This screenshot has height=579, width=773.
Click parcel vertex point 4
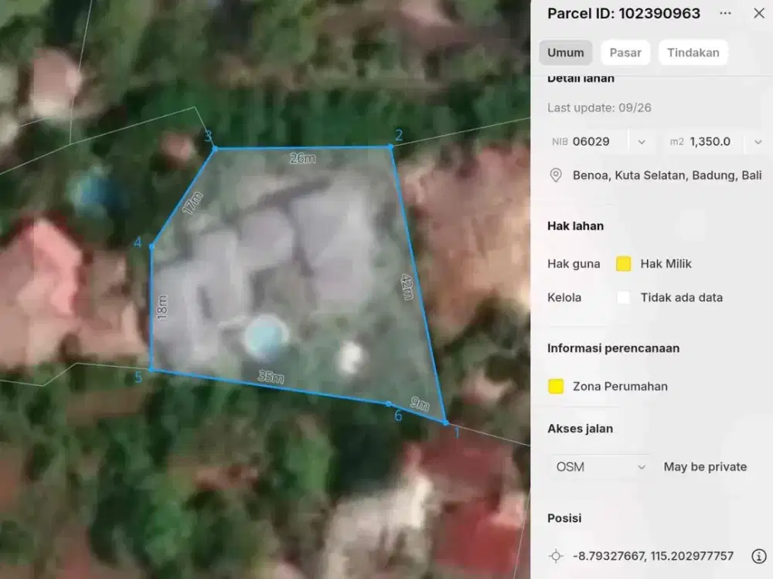click(x=152, y=246)
